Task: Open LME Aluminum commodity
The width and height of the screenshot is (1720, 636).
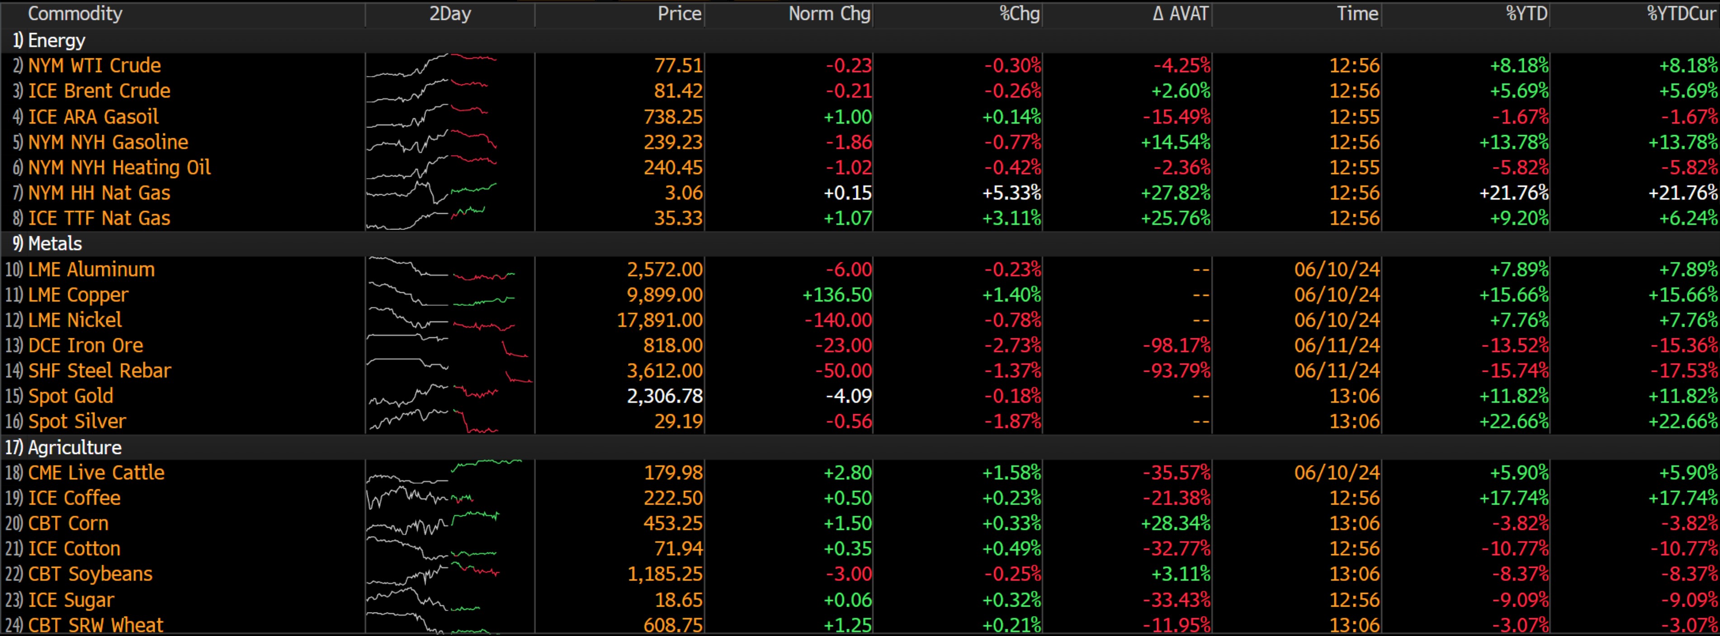Action: coord(91,270)
